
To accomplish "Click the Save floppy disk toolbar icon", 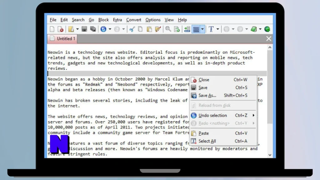I will tap(84, 29).
